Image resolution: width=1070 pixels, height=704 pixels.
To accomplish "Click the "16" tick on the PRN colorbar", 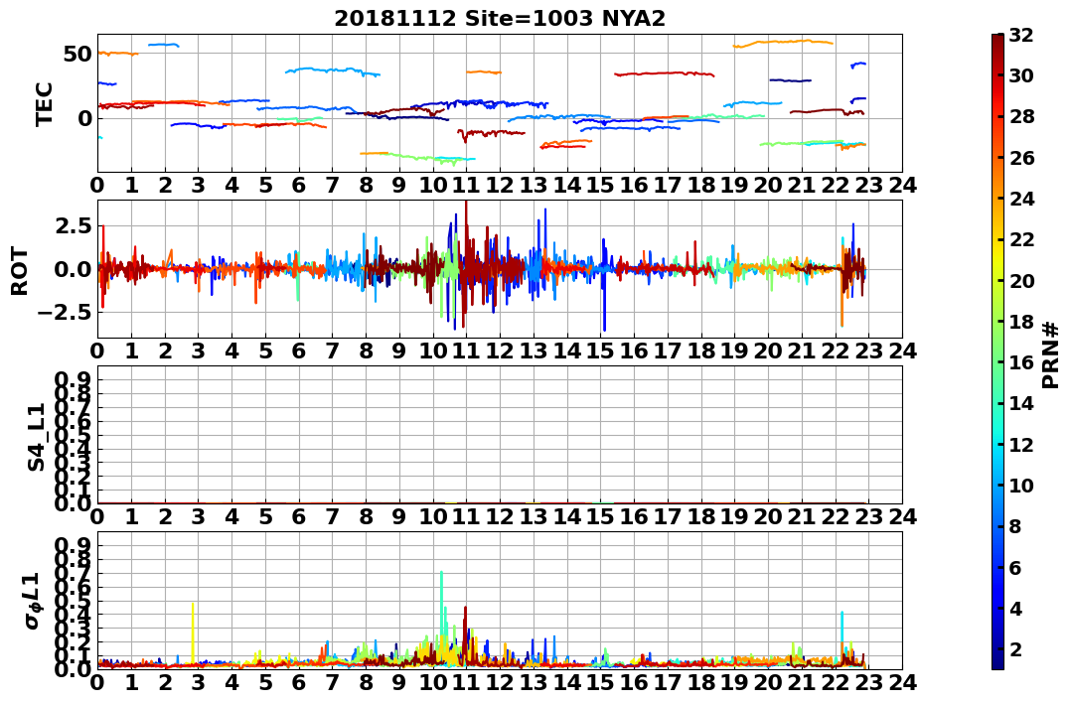I will click(x=1021, y=362).
